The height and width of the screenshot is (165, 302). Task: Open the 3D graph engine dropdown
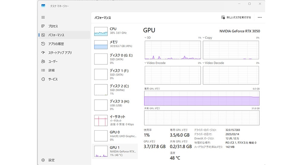145,38
